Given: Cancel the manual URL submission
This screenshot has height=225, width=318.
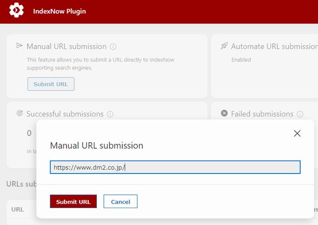Looking at the screenshot, I should point(120,201).
